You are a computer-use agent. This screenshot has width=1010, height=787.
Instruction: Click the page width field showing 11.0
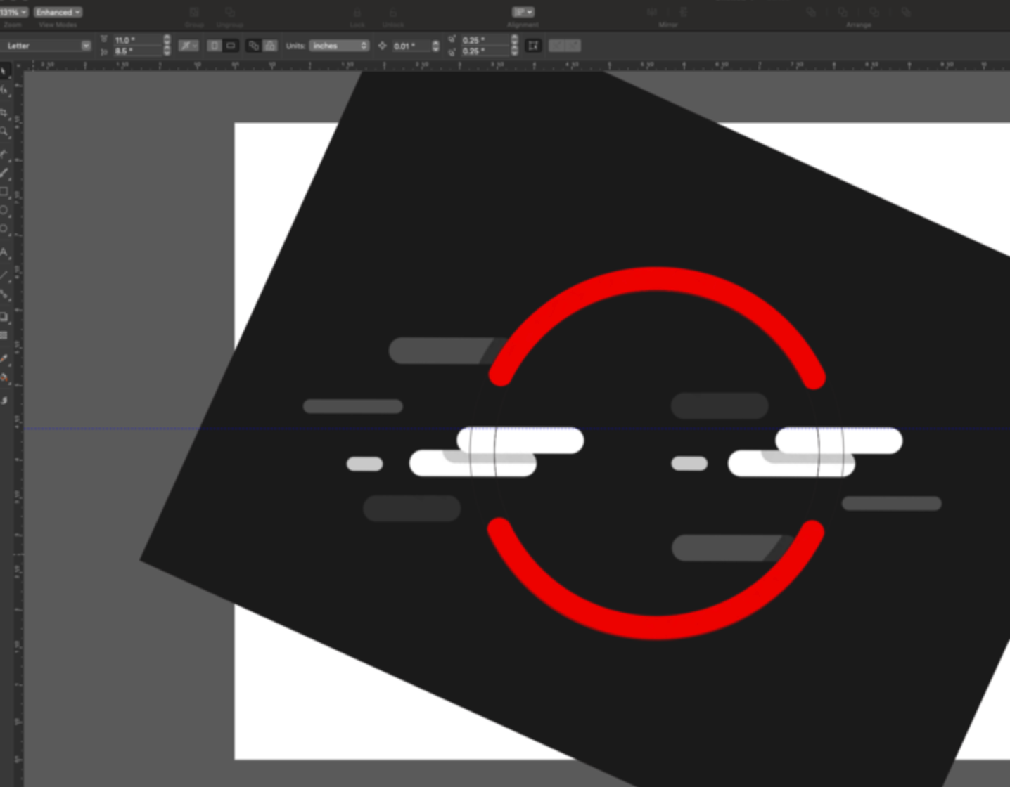click(x=138, y=40)
